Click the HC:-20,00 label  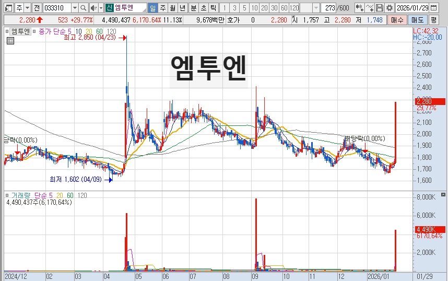point(428,37)
